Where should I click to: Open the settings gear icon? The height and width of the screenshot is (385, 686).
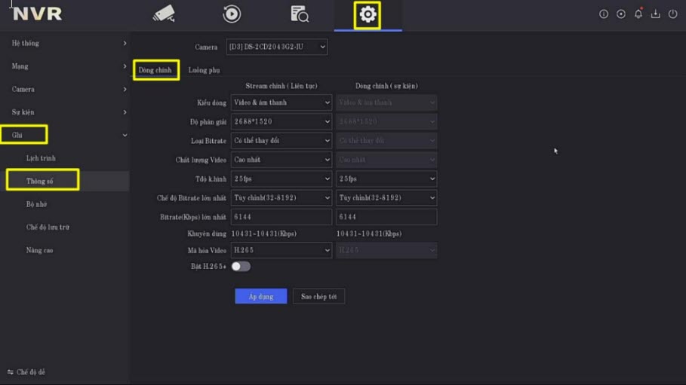pyautogui.click(x=368, y=14)
